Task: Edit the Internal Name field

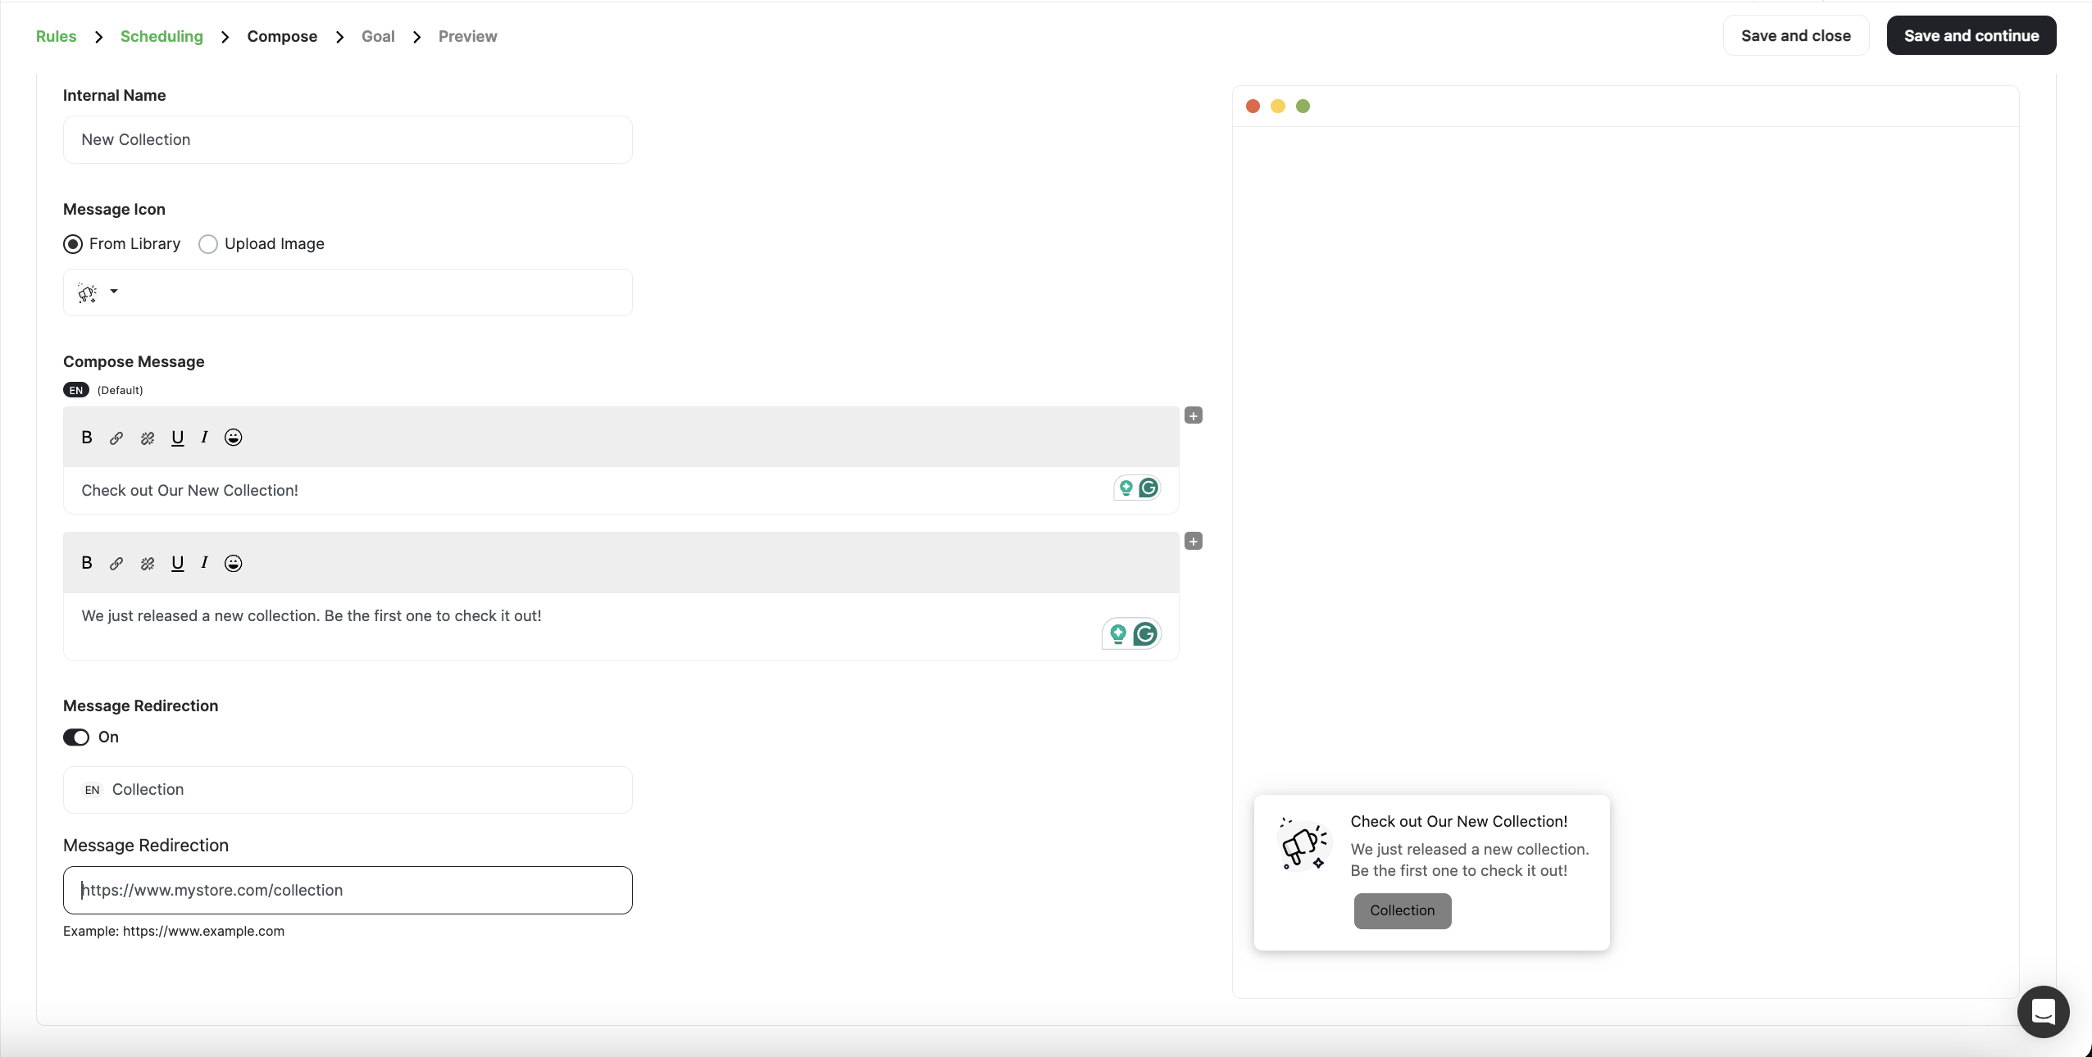Action: point(347,139)
